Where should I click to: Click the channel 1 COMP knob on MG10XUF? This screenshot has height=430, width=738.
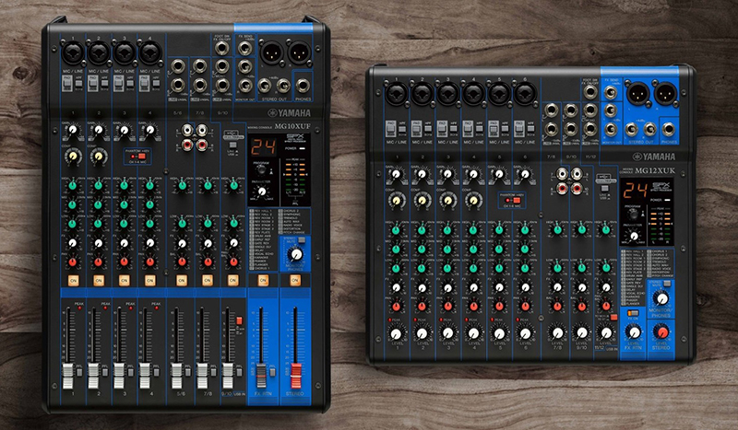(73, 156)
